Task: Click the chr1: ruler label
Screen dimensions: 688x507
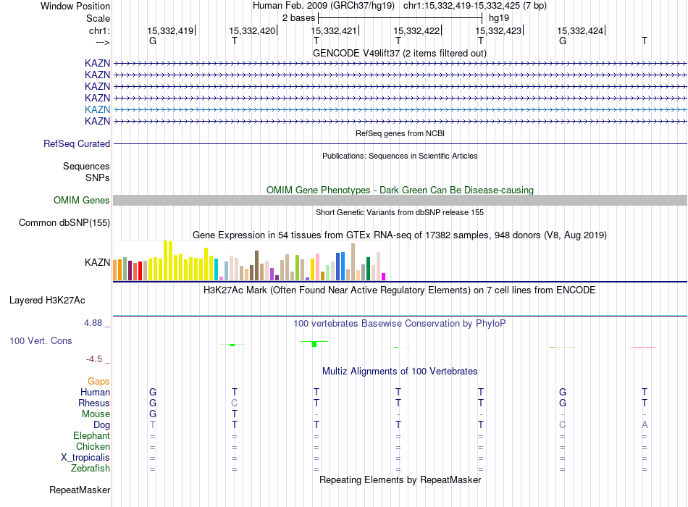Action: point(99,30)
